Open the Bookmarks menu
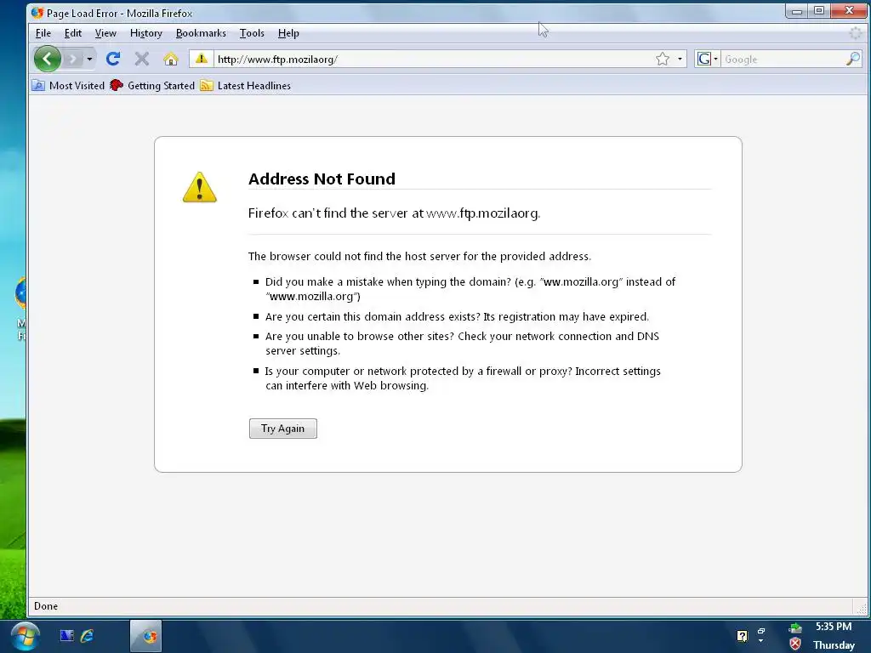The height and width of the screenshot is (653, 871). coord(201,33)
